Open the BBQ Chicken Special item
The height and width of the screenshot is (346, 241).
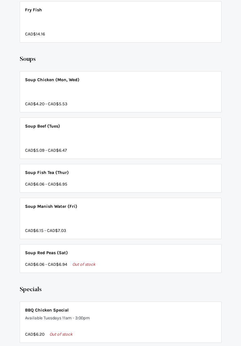coord(47,310)
